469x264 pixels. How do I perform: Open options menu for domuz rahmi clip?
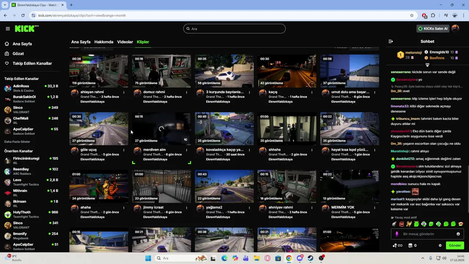pos(187,92)
